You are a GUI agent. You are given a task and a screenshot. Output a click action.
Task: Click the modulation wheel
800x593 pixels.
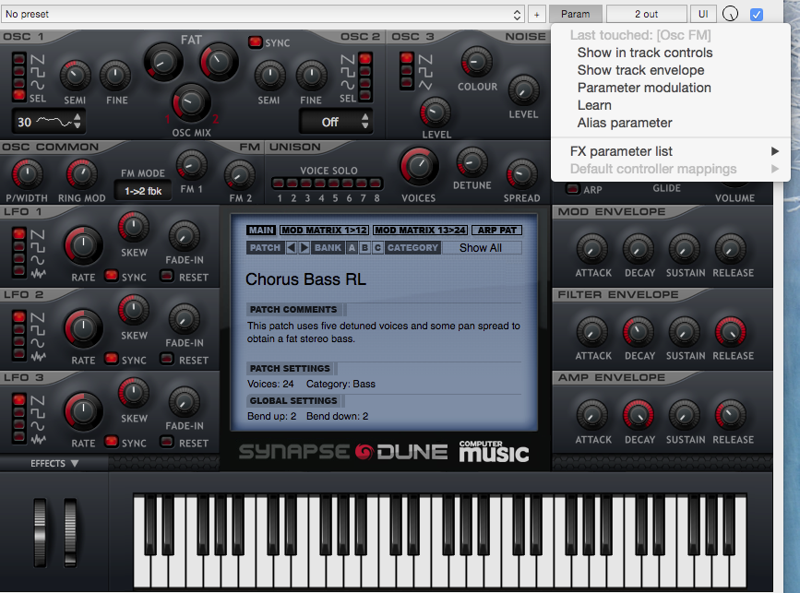tap(70, 532)
